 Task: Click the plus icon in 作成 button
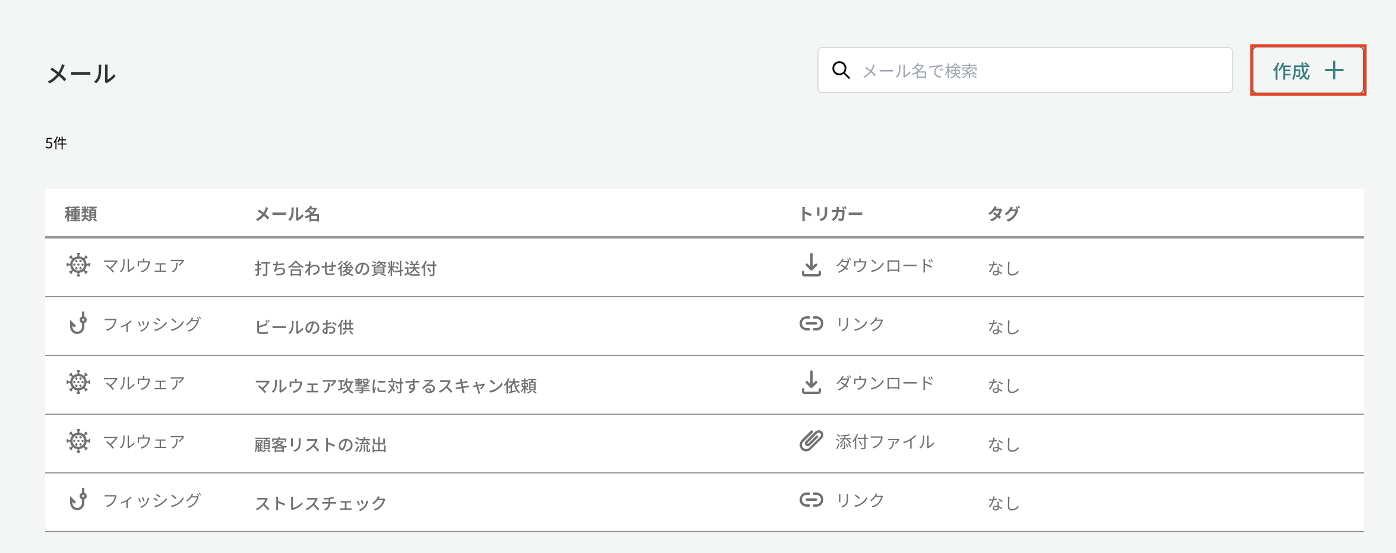(x=1334, y=71)
